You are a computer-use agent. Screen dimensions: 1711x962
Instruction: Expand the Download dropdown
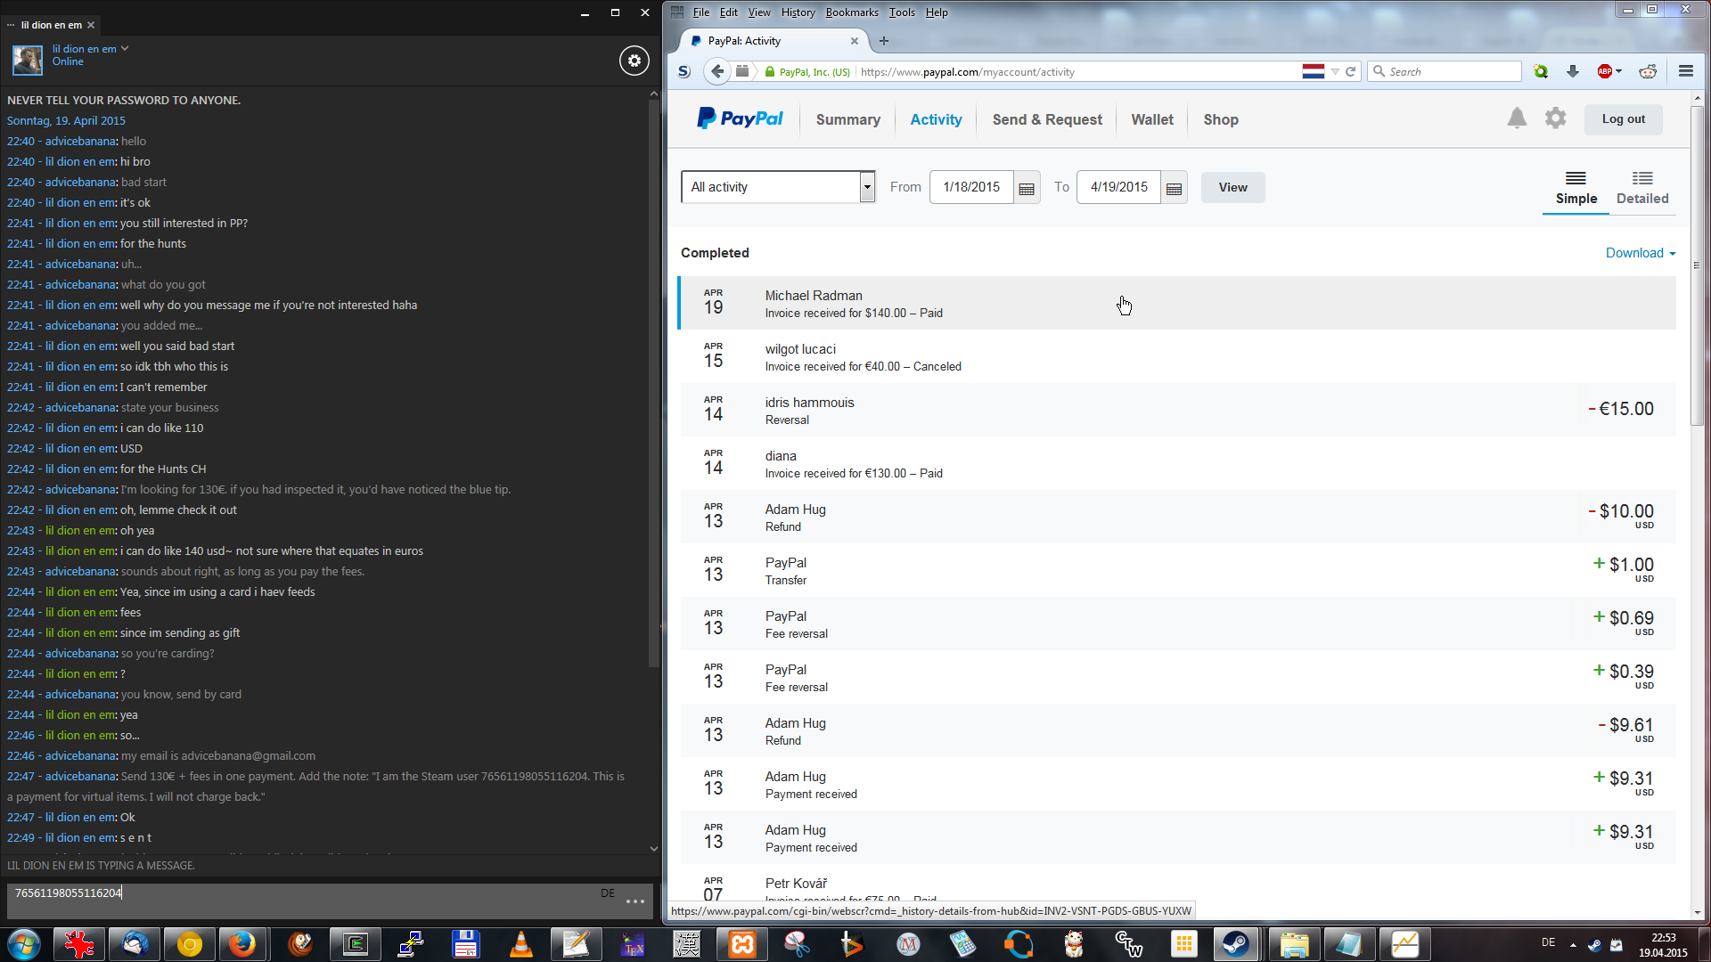tap(1640, 253)
